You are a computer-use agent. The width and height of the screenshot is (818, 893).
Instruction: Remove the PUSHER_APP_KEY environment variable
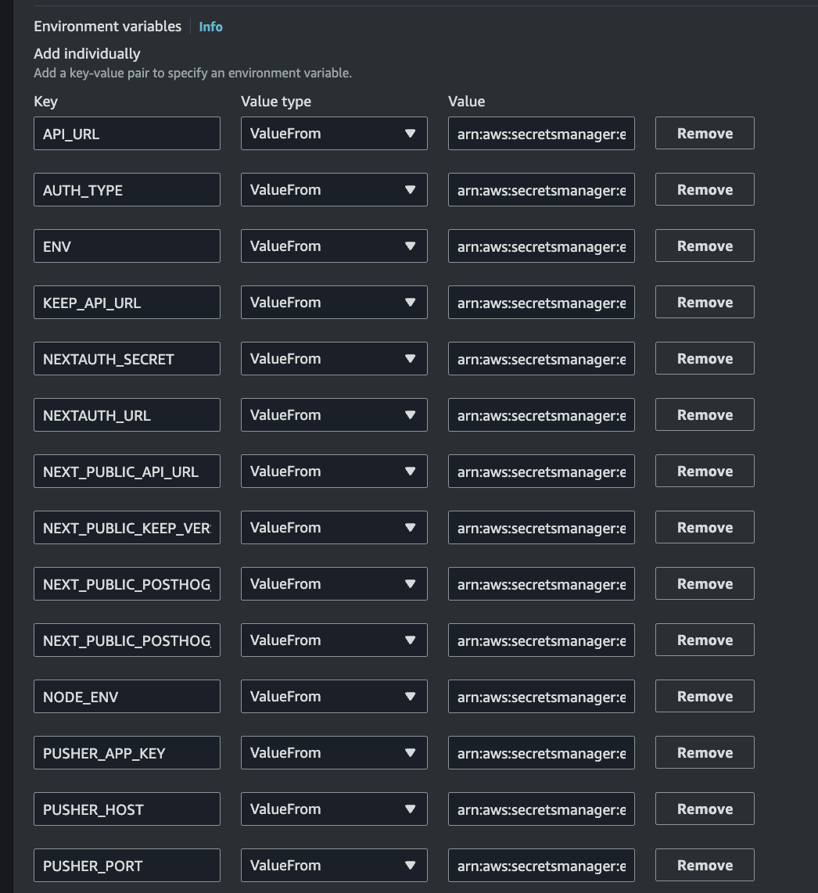703,752
